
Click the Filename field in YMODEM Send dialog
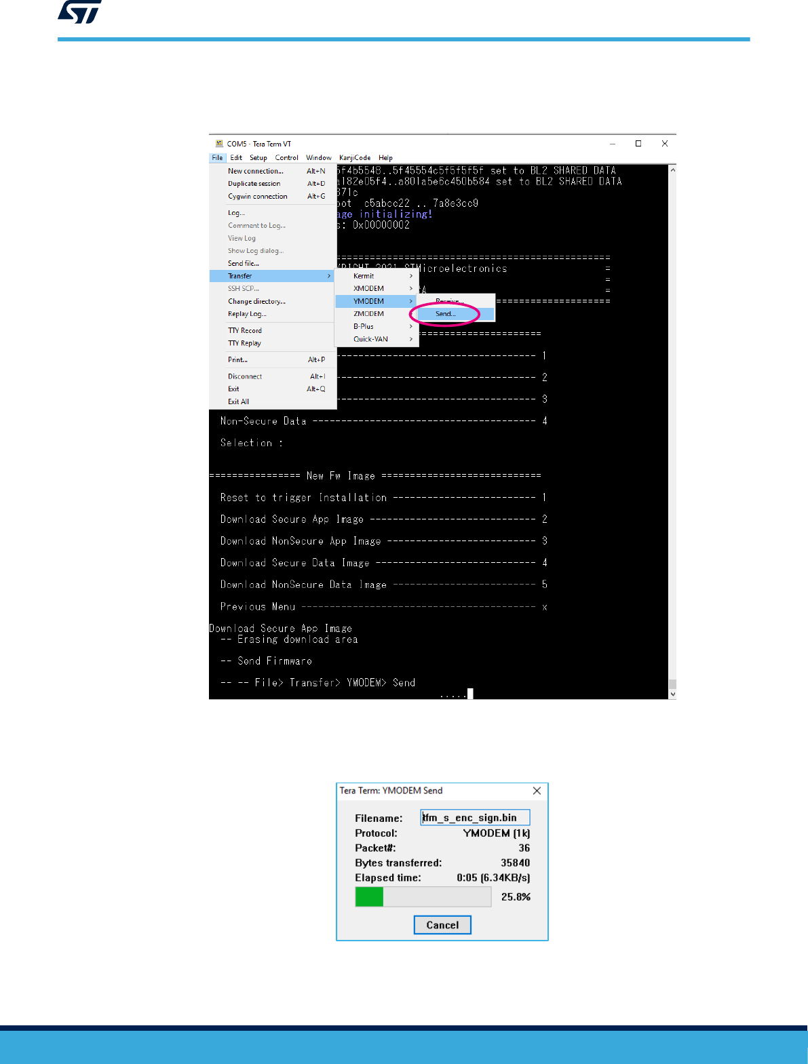[475, 818]
